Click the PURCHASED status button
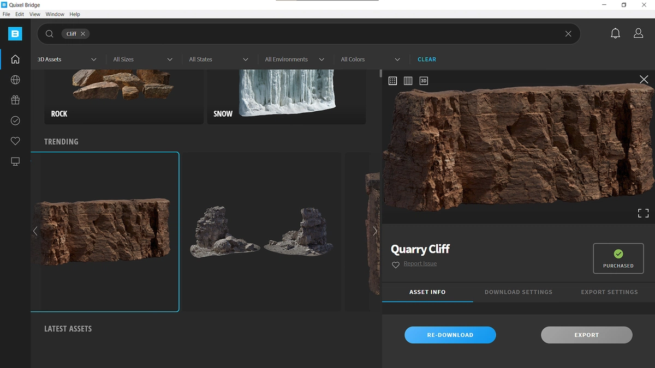 pyautogui.click(x=618, y=258)
